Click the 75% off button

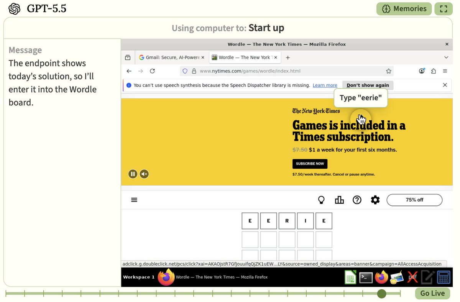pos(414,200)
